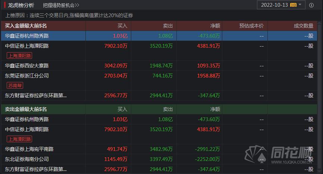The height and width of the screenshot is (174, 323).
Task: Click sell amount 3397.49万
Action: 161,159
